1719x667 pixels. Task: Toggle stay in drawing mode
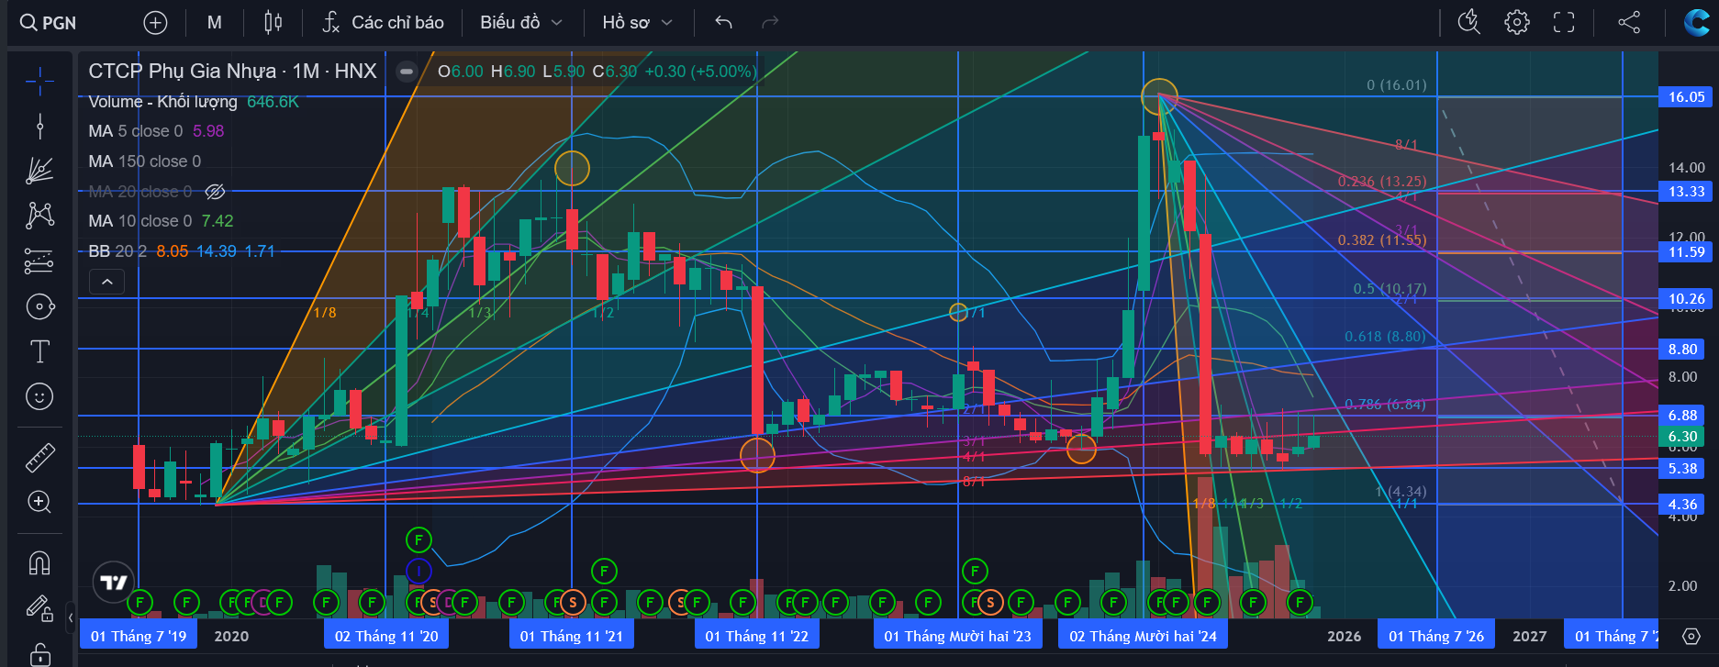coord(39,607)
